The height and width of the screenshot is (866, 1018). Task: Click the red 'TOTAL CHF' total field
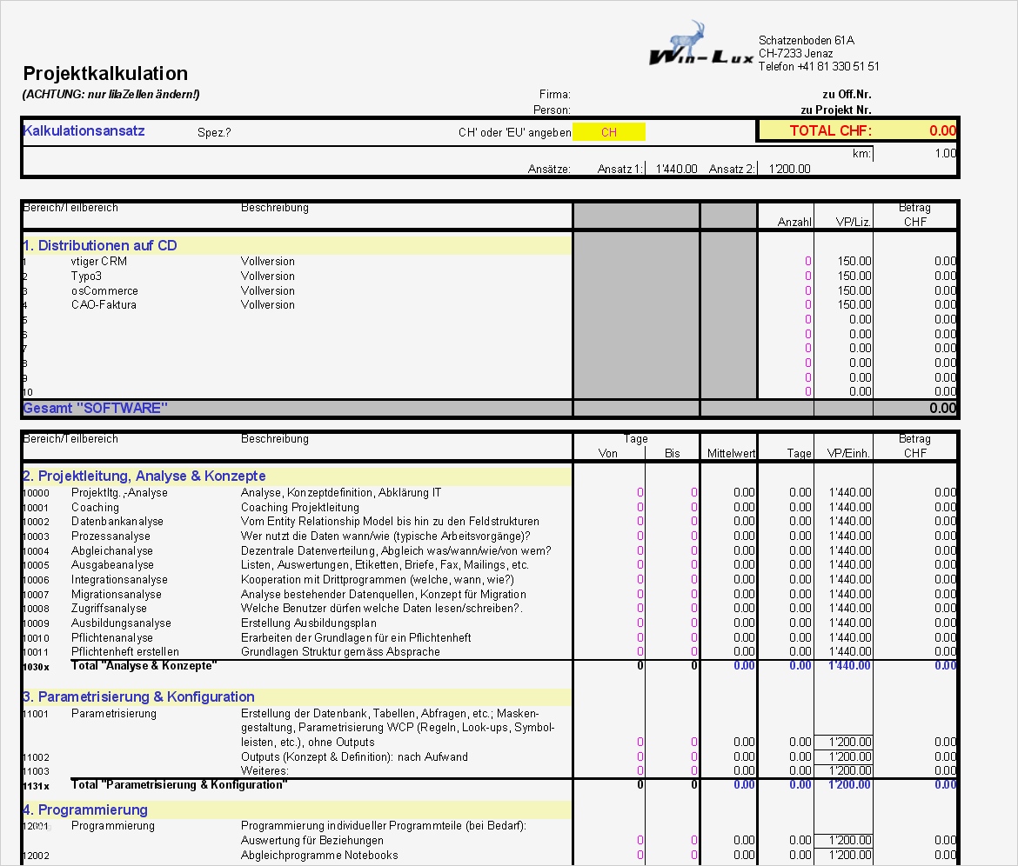857,130
